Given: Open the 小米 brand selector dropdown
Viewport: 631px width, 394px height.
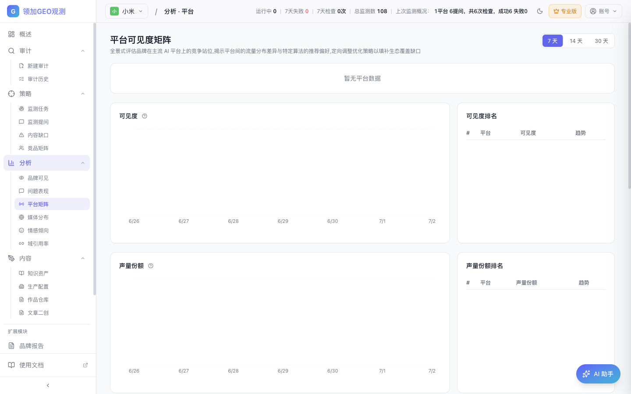Looking at the screenshot, I should (127, 11).
